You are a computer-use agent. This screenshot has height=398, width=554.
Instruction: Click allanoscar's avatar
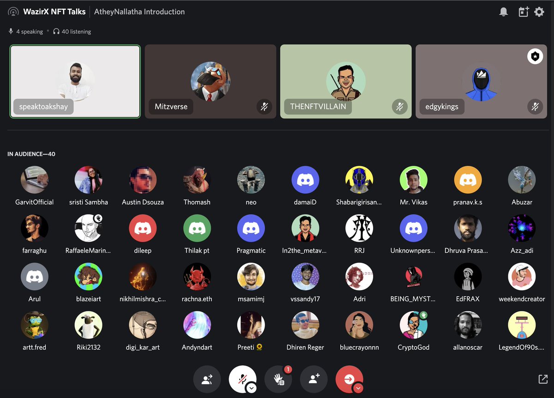click(468, 325)
